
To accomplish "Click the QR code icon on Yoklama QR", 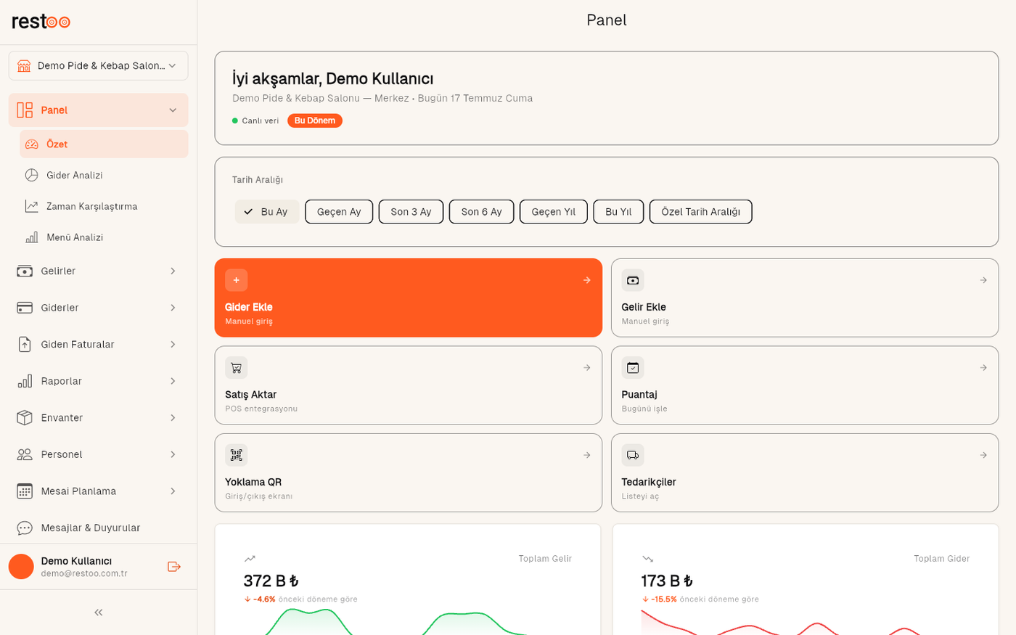I will [237, 455].
